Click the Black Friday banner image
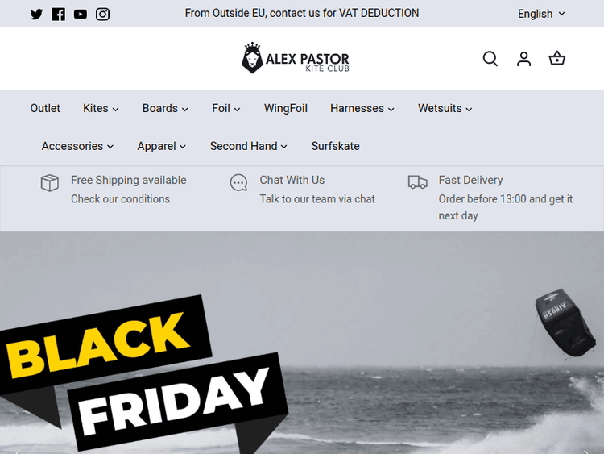This screenshot has height=454, width=604. (302, 343)
